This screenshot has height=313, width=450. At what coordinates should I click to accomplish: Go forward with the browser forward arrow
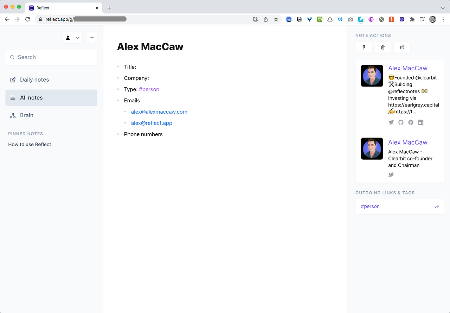pyautogui.click(x=17, y=19)
